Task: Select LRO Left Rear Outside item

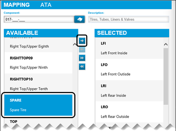Action: click(129, 112)
